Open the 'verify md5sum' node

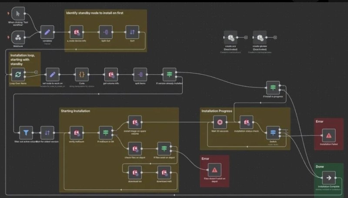coord(77,133)
